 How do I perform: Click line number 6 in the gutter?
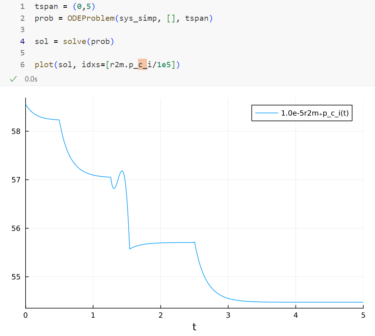click(22, 65)
